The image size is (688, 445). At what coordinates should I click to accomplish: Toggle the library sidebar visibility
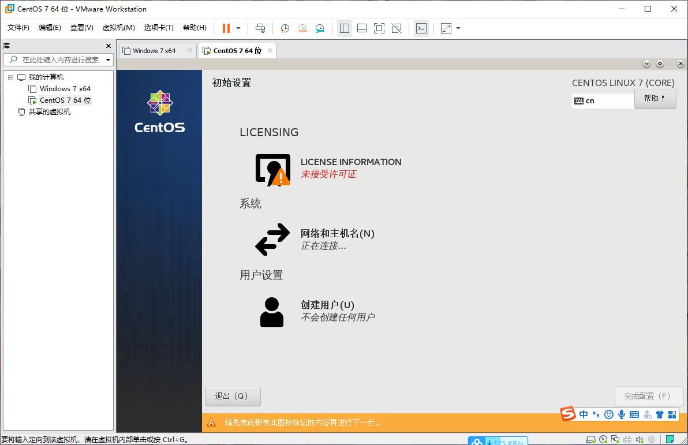pyautogui.click(x=345, y=28)
